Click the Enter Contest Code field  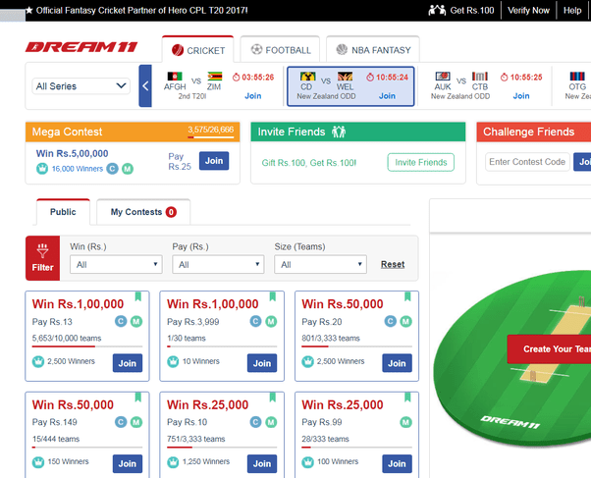(527, 162)
